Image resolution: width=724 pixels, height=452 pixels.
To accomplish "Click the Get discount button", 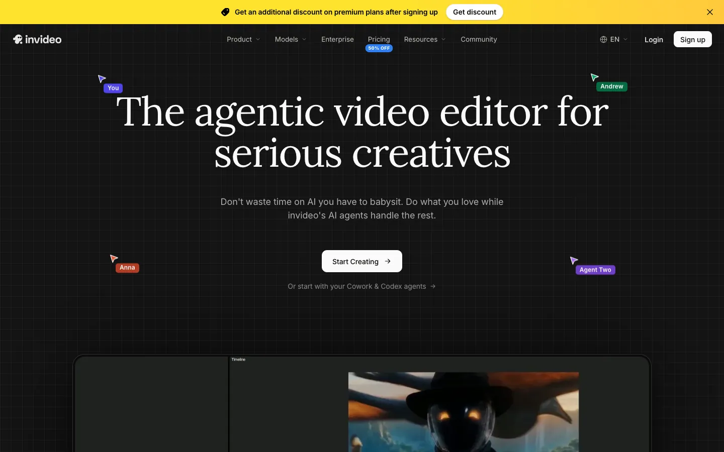I will 474,12.
